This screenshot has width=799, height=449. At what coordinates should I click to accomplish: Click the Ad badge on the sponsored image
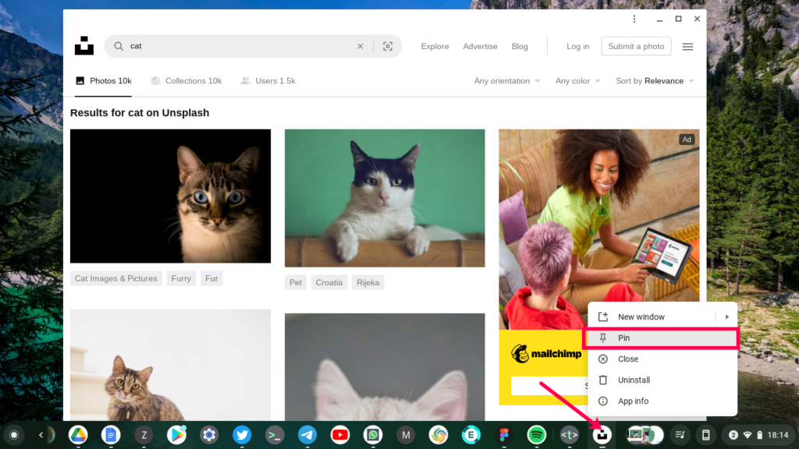click(x=687, y=140)
